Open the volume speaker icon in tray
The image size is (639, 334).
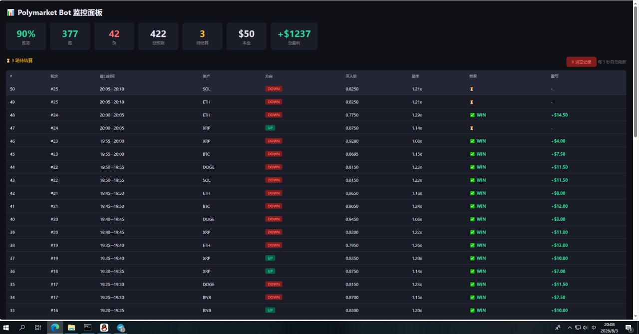pos(586,328)
